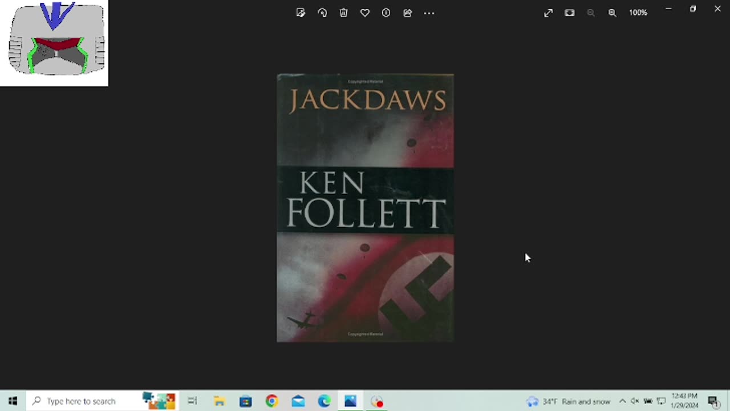Open the share icon in the toolbar
This screenshot has height=411, width=730.
pyautogui.click(x=407, y=13)
